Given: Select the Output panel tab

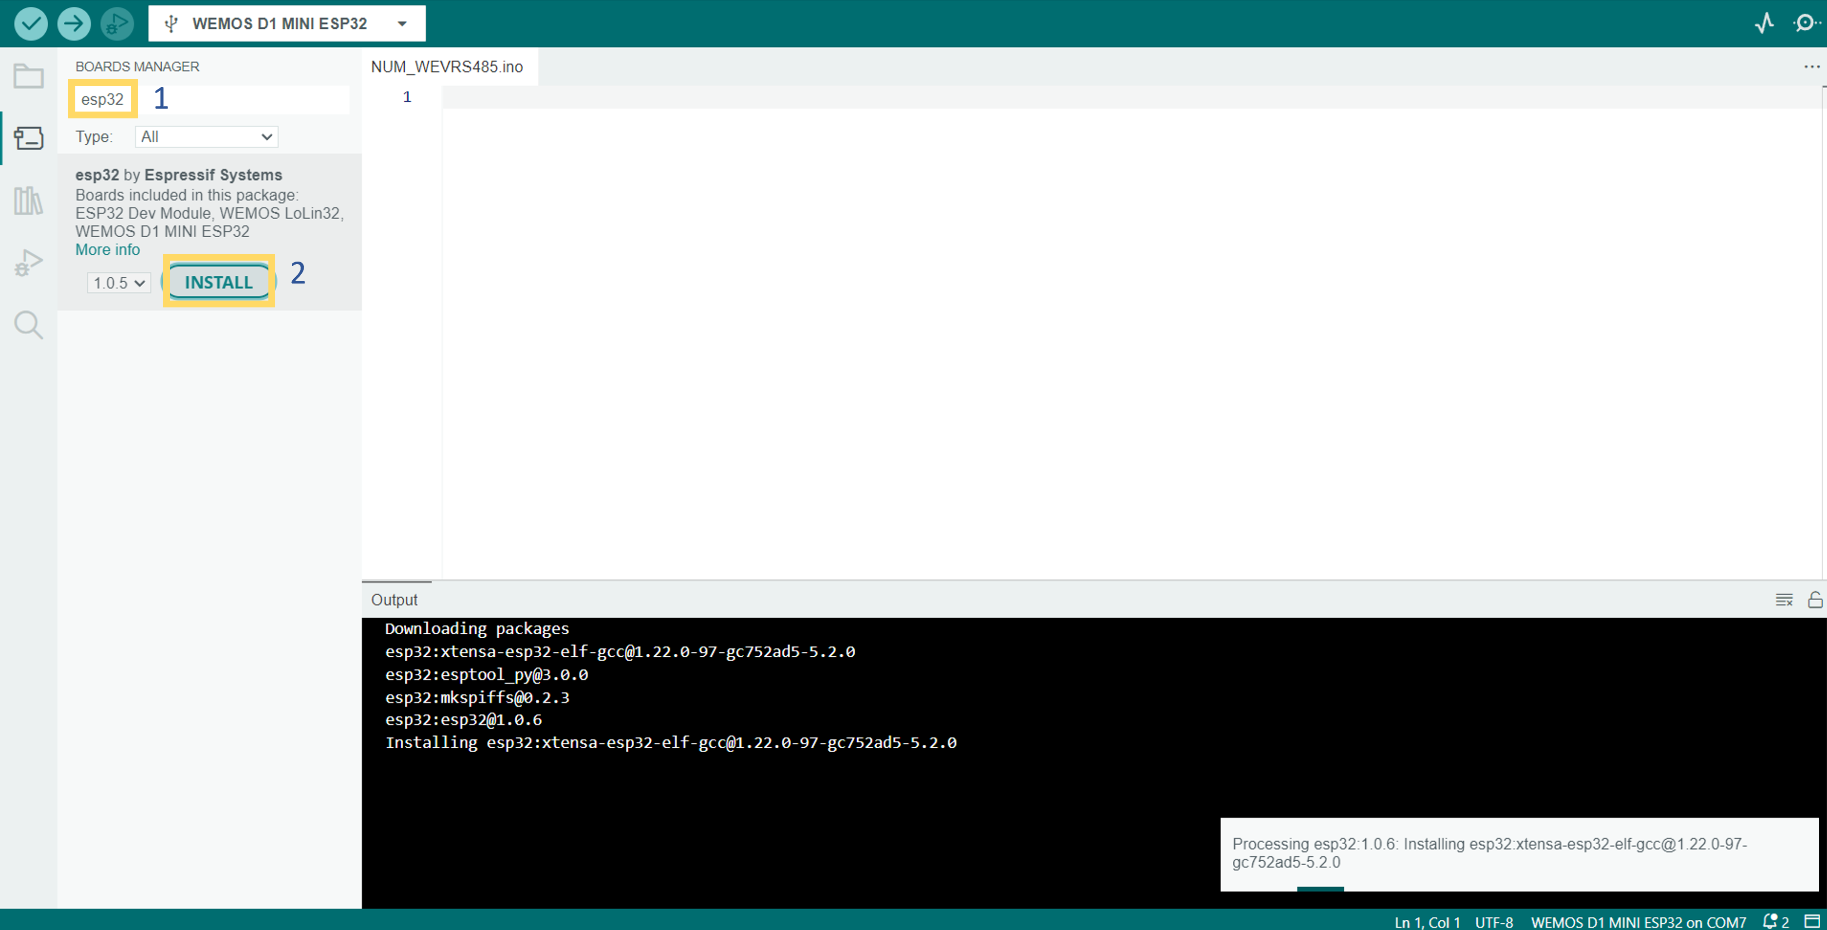Looking at the screenshot, I should click(395, 599).
